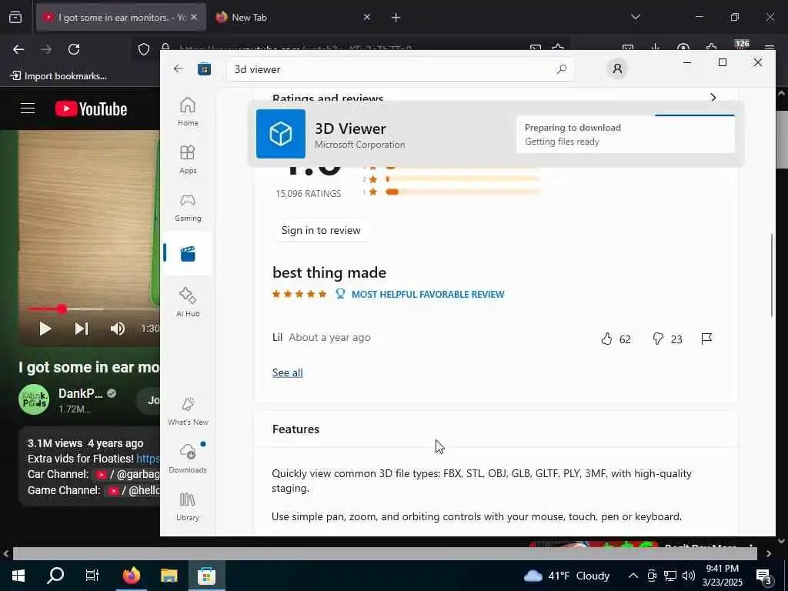
Task: Click the browser horizontal scrollbar
Action: 385,553
